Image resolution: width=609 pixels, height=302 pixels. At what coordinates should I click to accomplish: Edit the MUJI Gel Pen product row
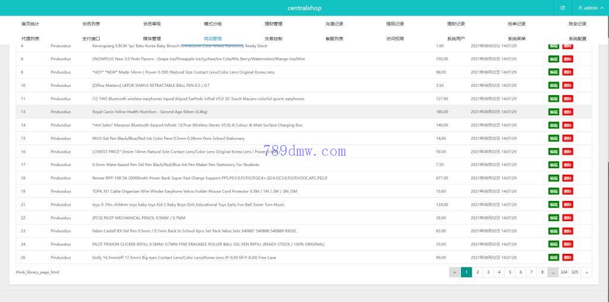click(554, 139)
